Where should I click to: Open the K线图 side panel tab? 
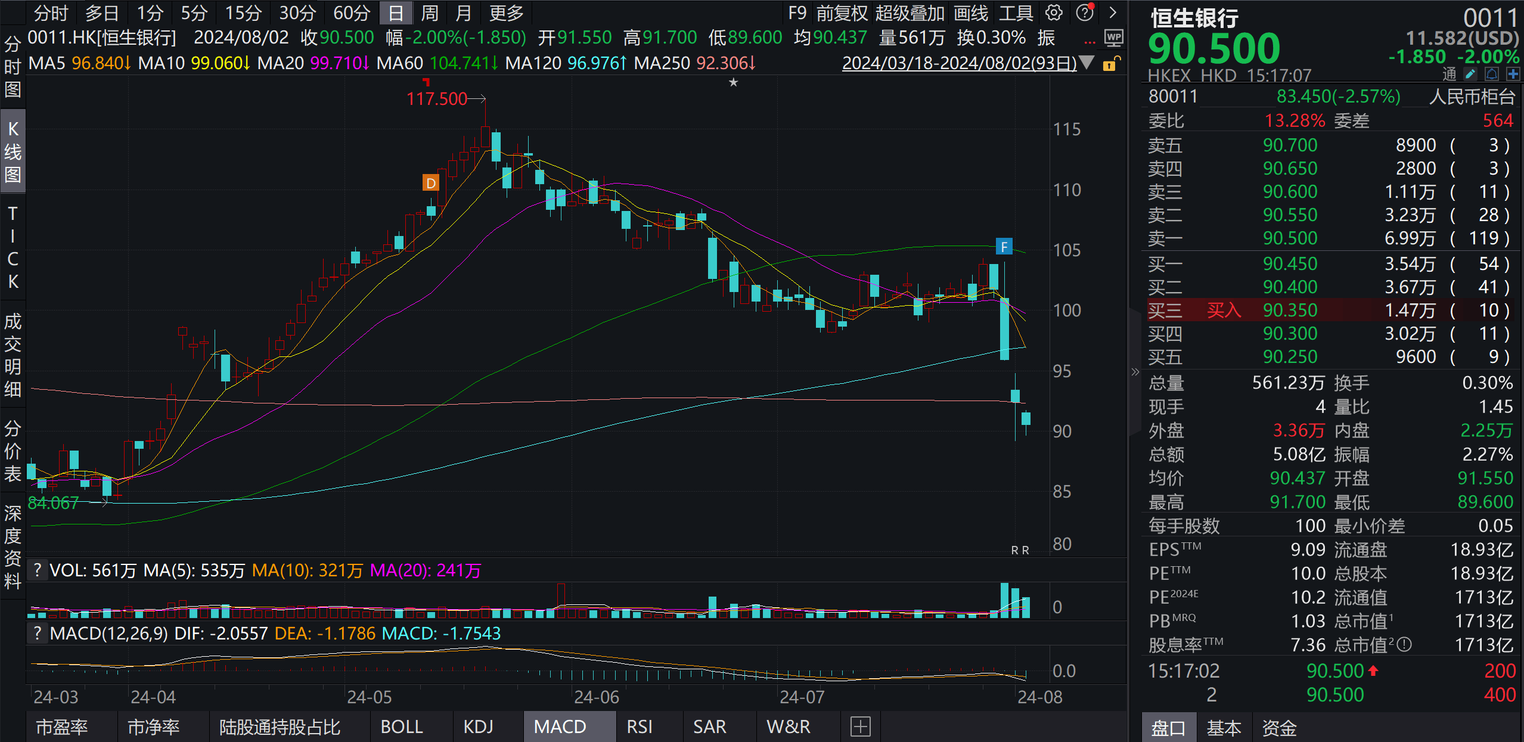13,151
